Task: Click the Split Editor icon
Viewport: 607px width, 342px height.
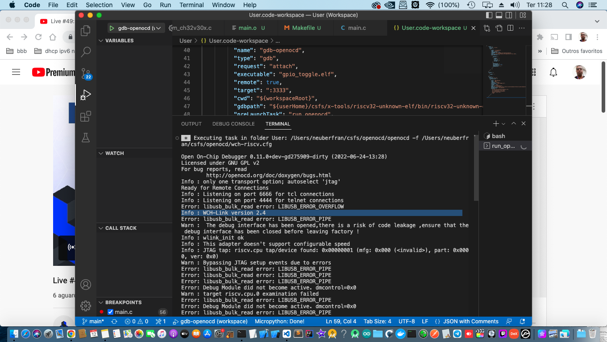Action: 510,28
